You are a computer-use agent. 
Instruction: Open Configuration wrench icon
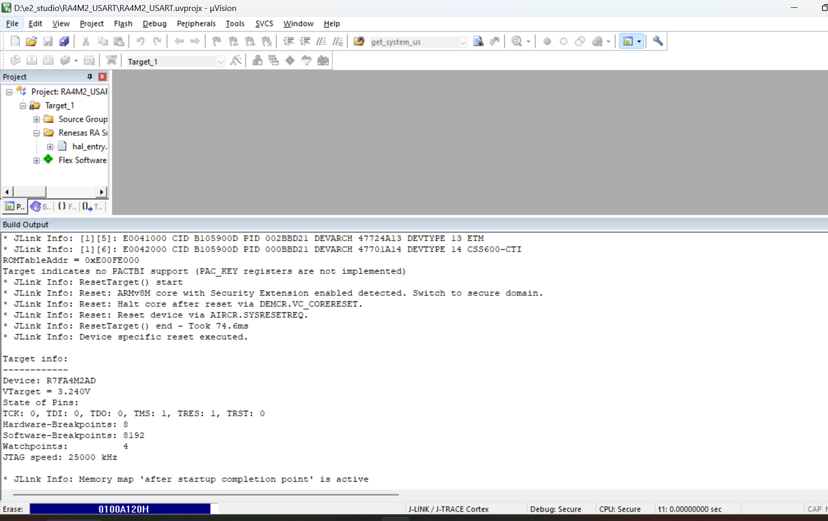tap(658, 41)
